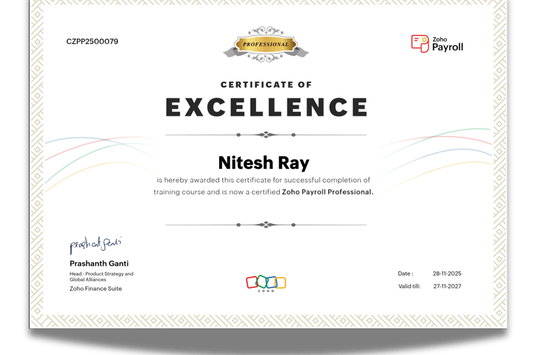Select the recipient name 'Nitesh Ray'

[264, 163]
